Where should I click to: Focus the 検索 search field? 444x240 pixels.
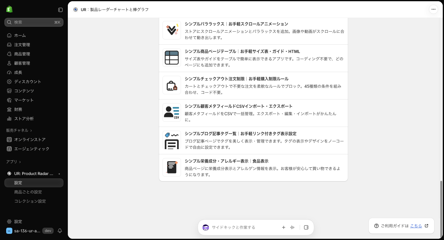[x=34, y=22]
